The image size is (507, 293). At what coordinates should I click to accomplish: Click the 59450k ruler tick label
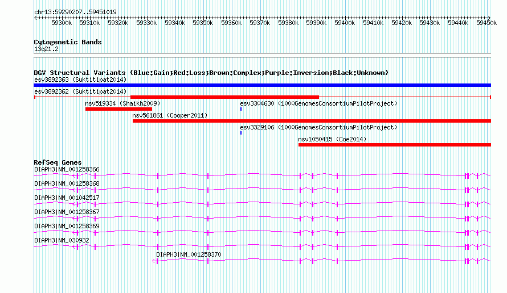click(x=486, y=23)
